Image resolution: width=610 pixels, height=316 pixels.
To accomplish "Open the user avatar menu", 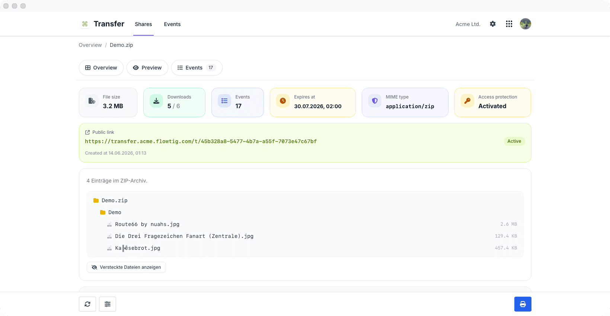I will click(x=526, y=24).
